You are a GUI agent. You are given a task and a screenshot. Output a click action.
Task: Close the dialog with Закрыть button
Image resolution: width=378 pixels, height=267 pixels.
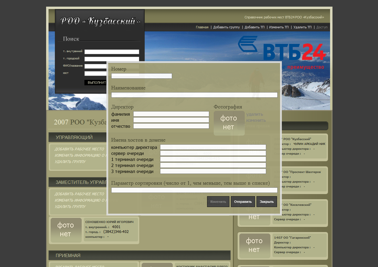[266, 202]
